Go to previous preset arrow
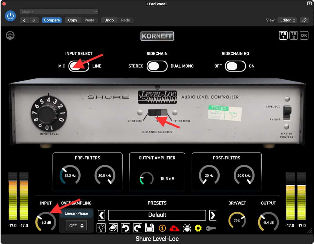 click(101, 215)
